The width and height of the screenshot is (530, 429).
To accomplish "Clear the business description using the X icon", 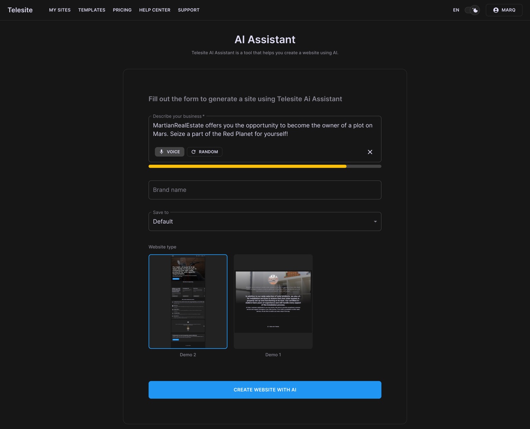I will pyautogui.click(x=370, y=152).
